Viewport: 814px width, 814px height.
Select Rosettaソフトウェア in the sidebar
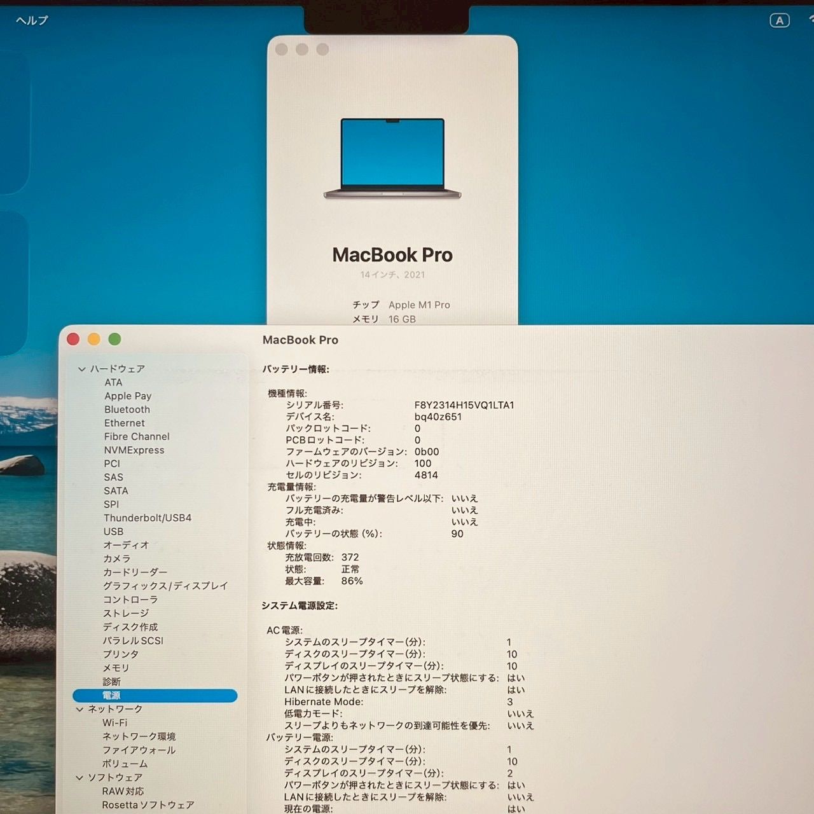coord(148,805)
